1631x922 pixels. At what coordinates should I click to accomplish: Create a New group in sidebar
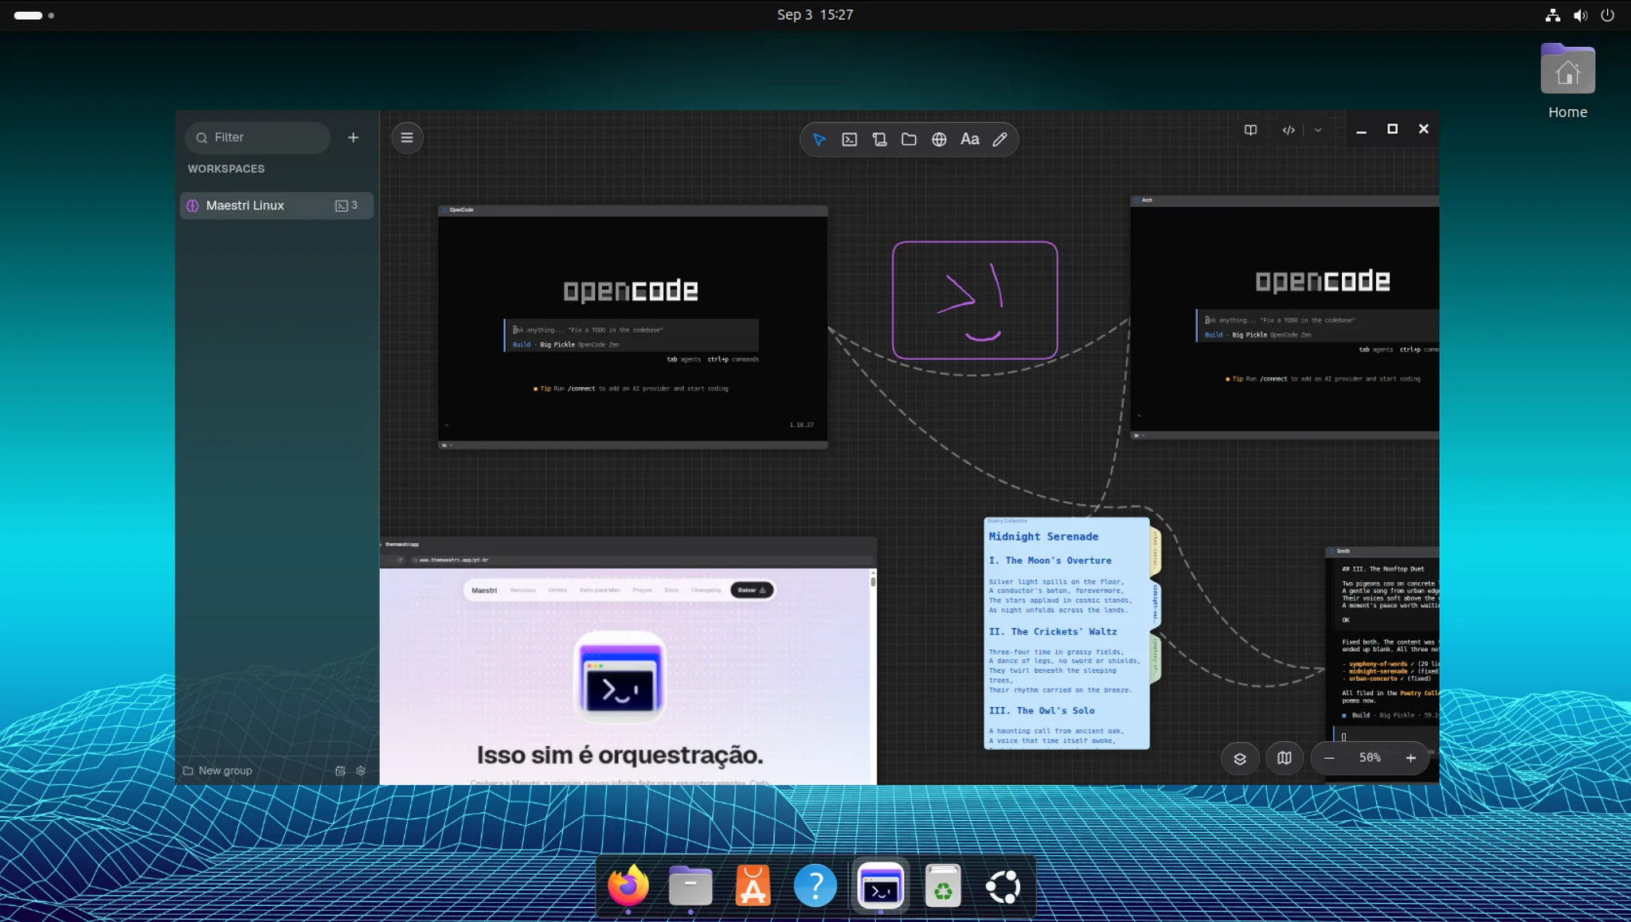[x=217, y=771]
